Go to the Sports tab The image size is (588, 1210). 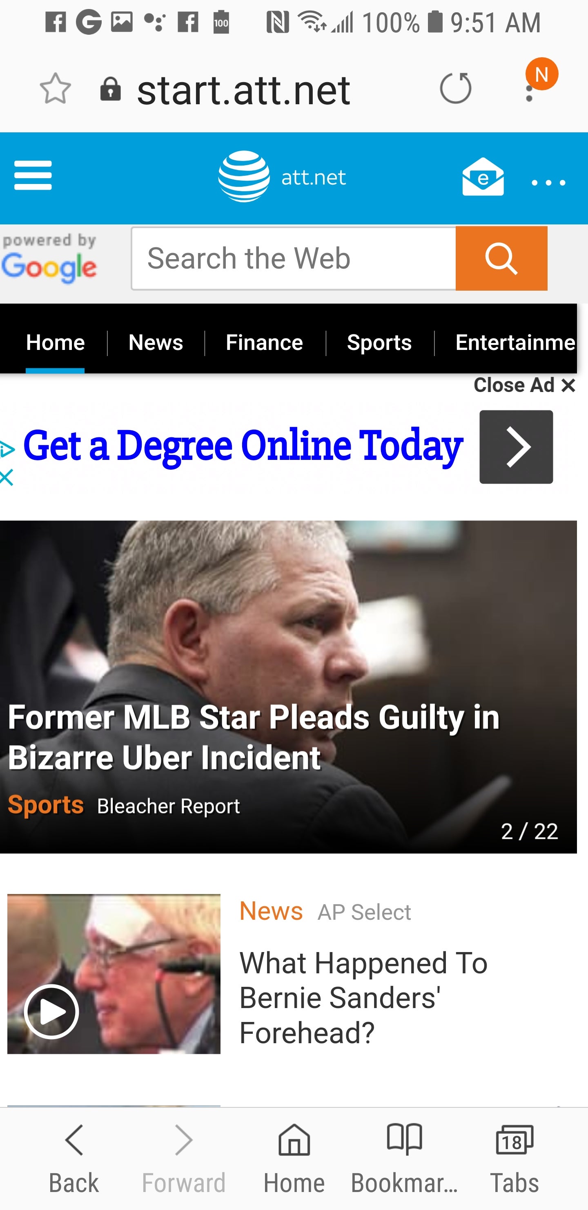point(379,343)
